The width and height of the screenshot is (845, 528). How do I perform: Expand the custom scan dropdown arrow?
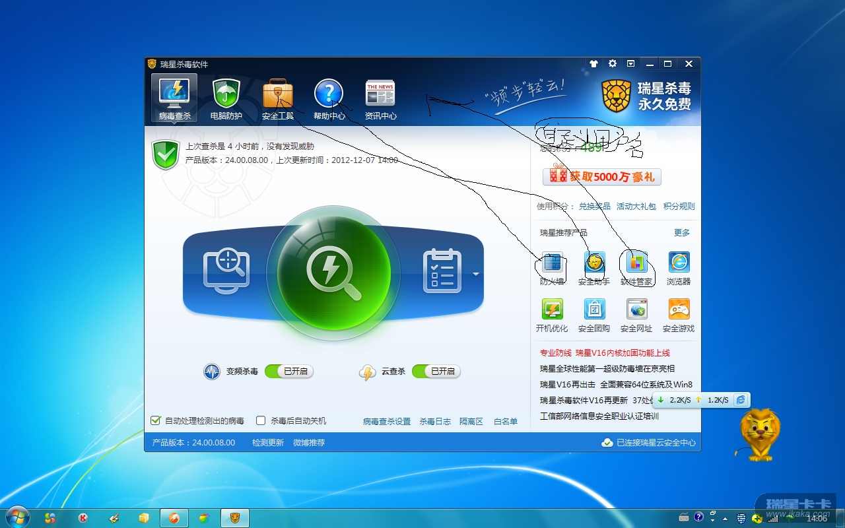pos(475,273)
